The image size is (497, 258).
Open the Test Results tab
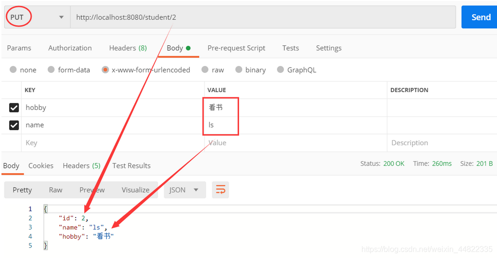click(x=131, y=165)
